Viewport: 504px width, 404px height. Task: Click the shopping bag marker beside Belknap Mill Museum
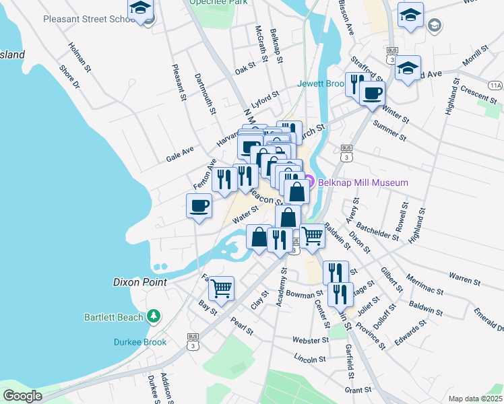click(296, 192)
